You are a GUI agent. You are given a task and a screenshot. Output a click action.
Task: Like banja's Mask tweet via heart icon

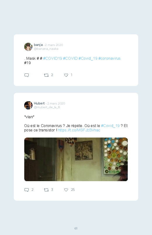[66, 75]
